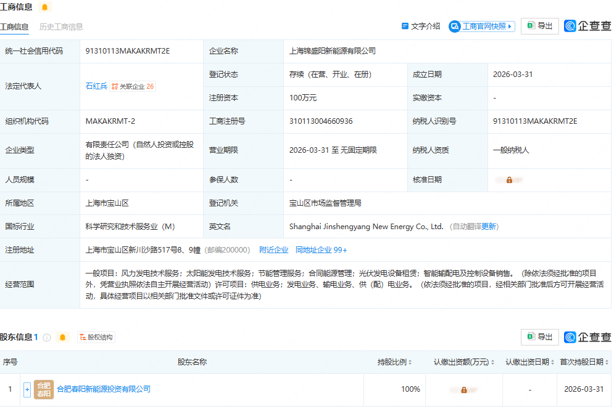This screenshot has height=409, width=614.
Task: Select the 工商信息 tab
Action: coord(14,26)
